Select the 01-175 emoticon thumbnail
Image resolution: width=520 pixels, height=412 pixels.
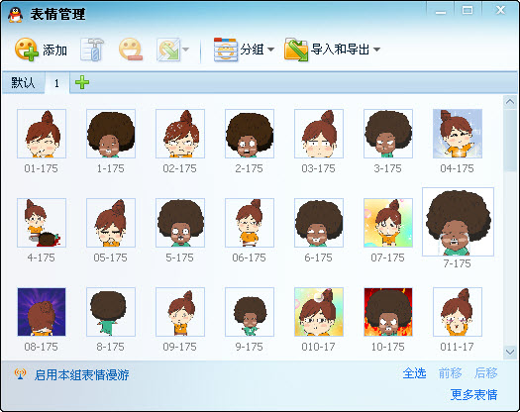(42, 134)
